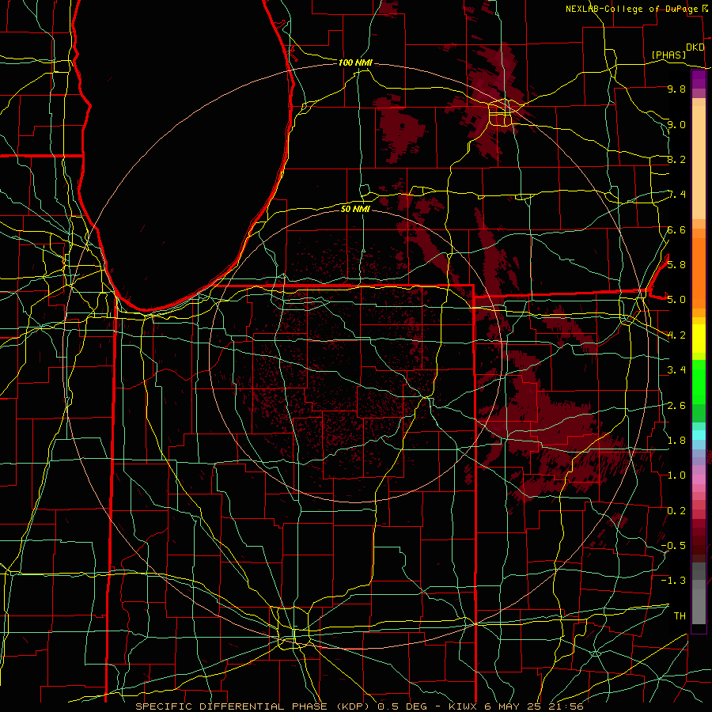Click the 6.6 color scale value
712x712 pixels.
click(x=676, y=229)
